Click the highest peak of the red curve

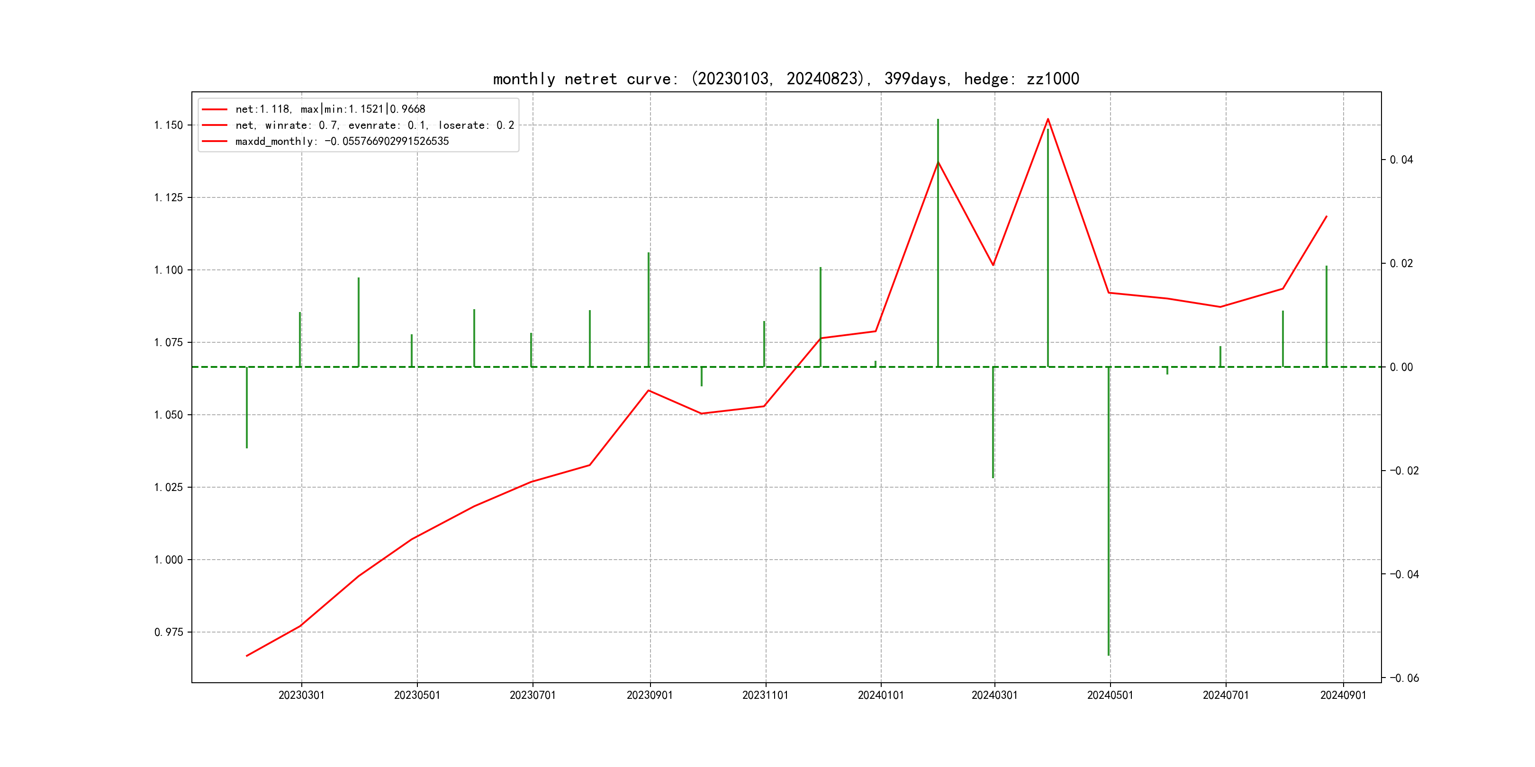(x=1048, y=119)
